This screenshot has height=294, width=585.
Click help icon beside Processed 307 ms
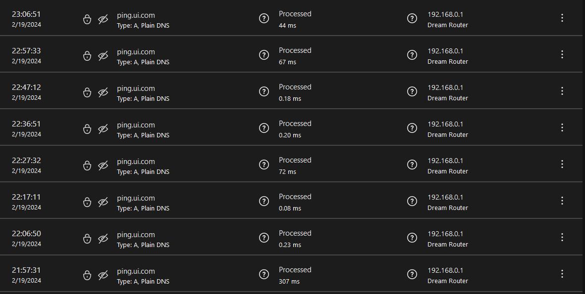(264, 274)
